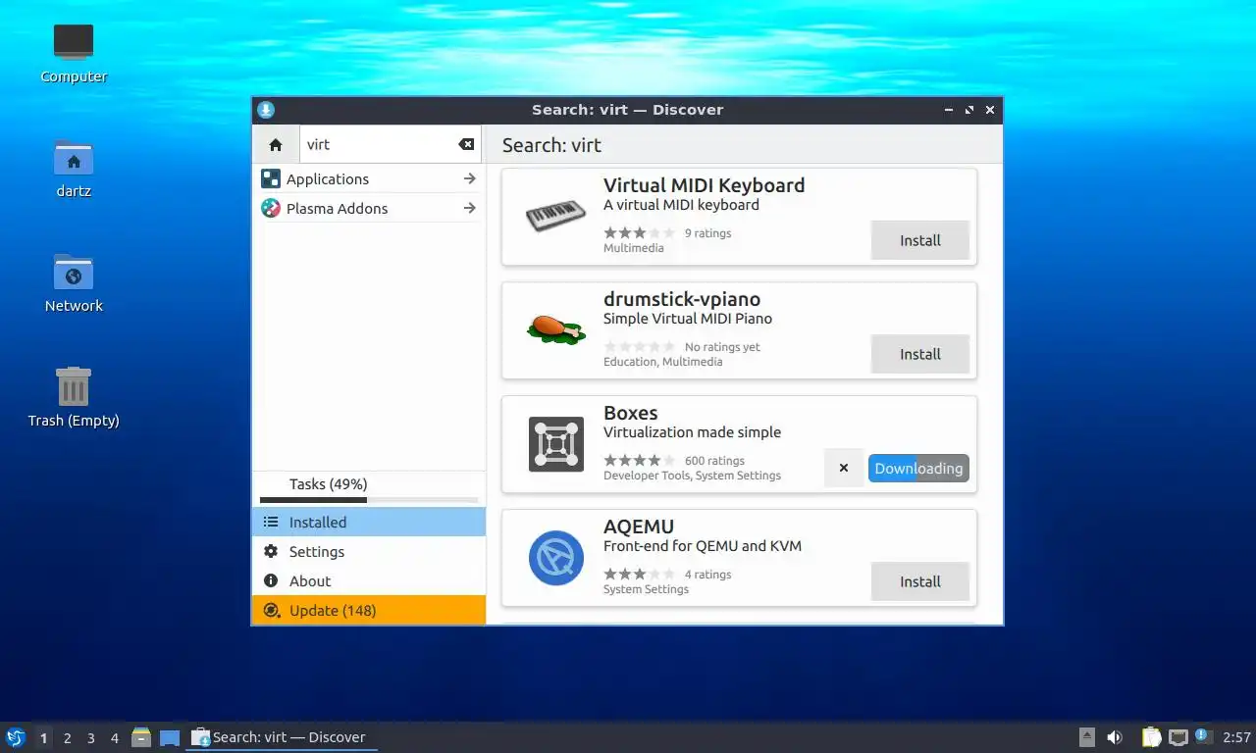1256x753 pixels.
Task: Click the drumstick-vpiano drumstick icon
Action: click(555, 330)
